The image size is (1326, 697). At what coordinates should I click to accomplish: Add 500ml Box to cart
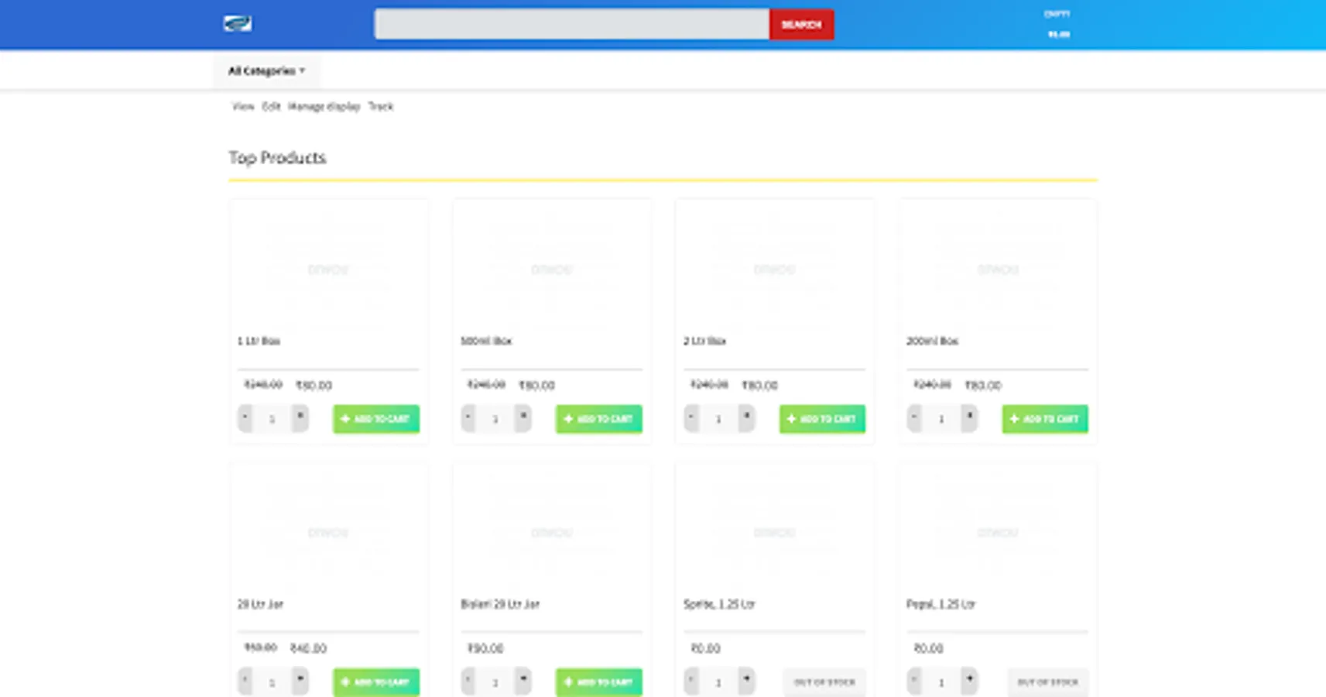click(x=599, y=419)
